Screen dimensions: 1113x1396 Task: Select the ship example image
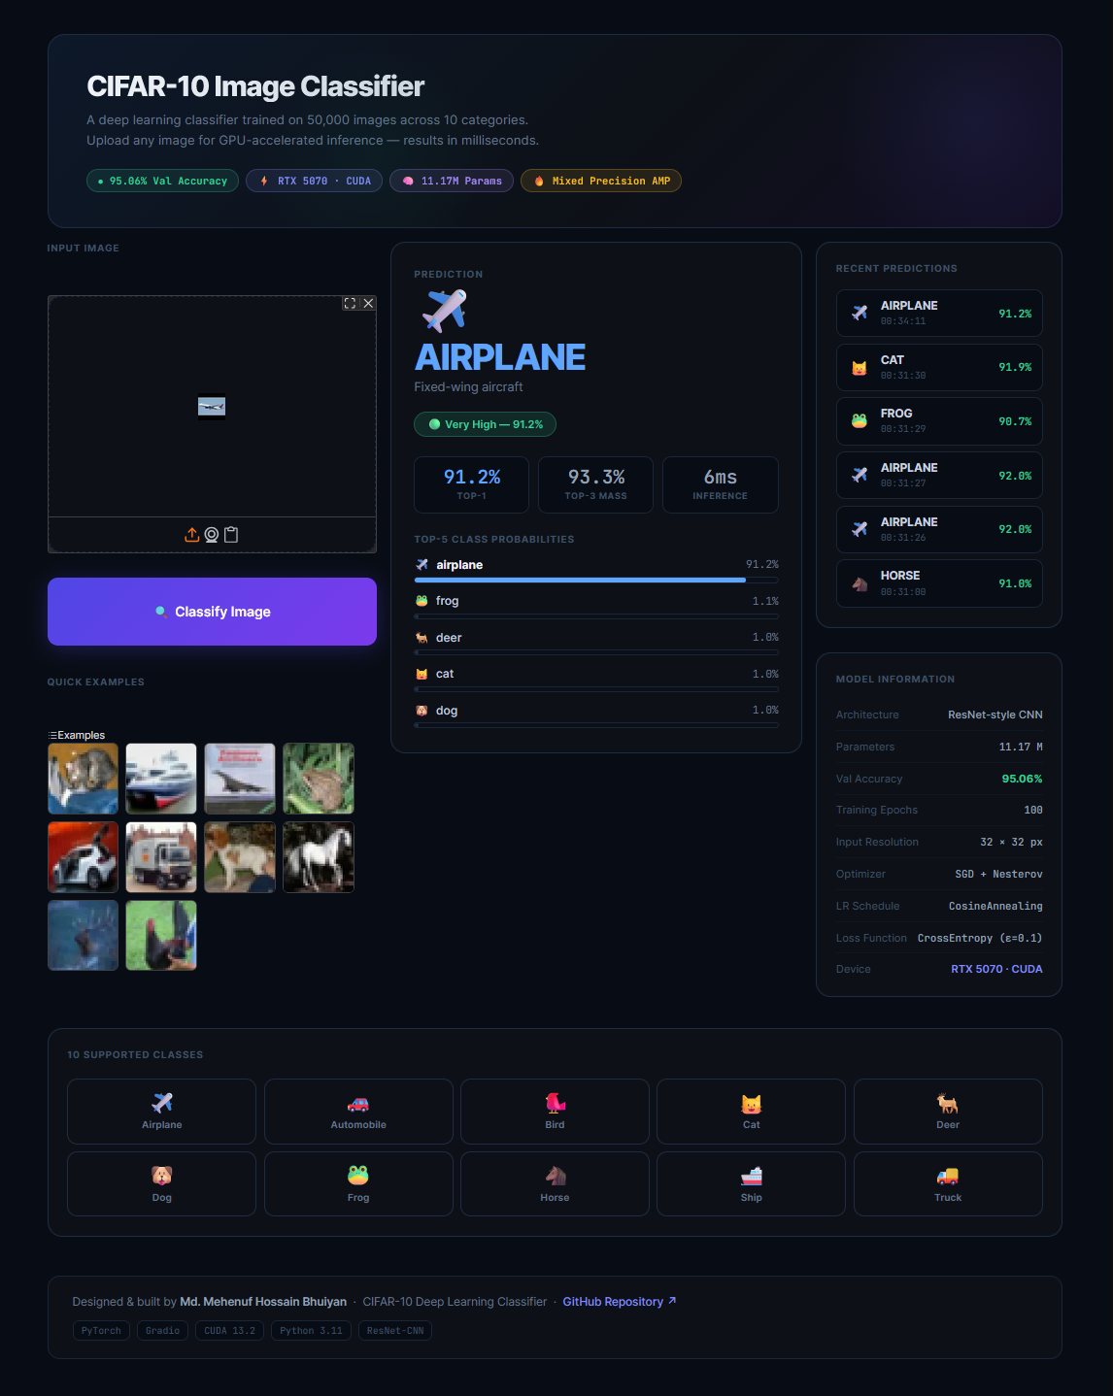click(x=161, y=779)
